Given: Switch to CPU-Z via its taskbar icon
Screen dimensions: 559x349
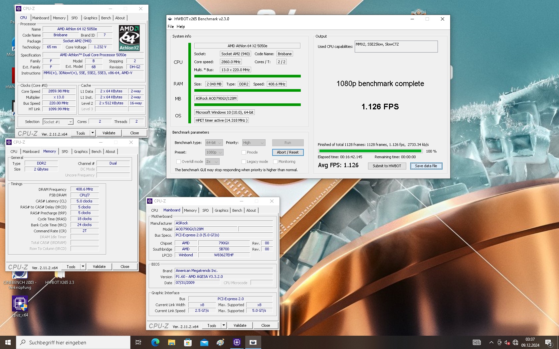Looking at the screenshot, I should click(x=237, y=342).
